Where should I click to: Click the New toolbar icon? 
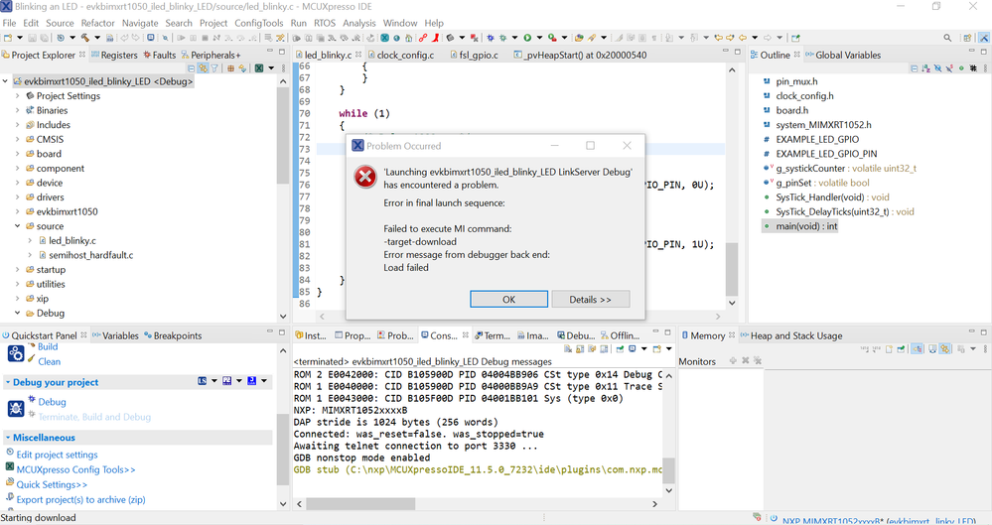[8, 38]
